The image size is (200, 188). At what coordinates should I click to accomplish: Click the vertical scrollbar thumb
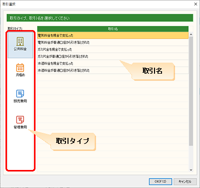[x=191, y=91]
